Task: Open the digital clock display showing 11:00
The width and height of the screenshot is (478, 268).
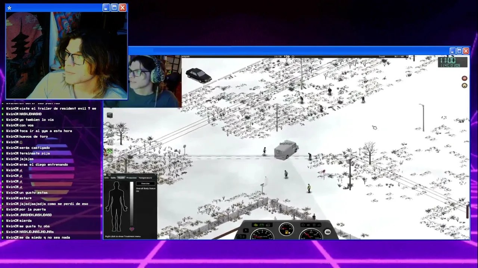Action: click(x=453, y=62)
